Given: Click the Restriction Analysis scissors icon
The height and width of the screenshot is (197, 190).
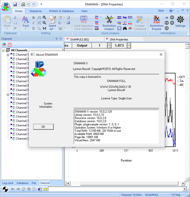Looking at the screenshot, I should (x=109, y=20).
